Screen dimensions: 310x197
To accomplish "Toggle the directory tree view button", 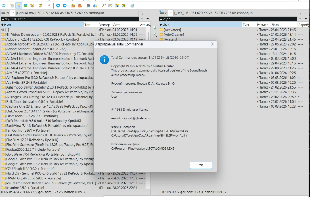I will coord(32,5).
